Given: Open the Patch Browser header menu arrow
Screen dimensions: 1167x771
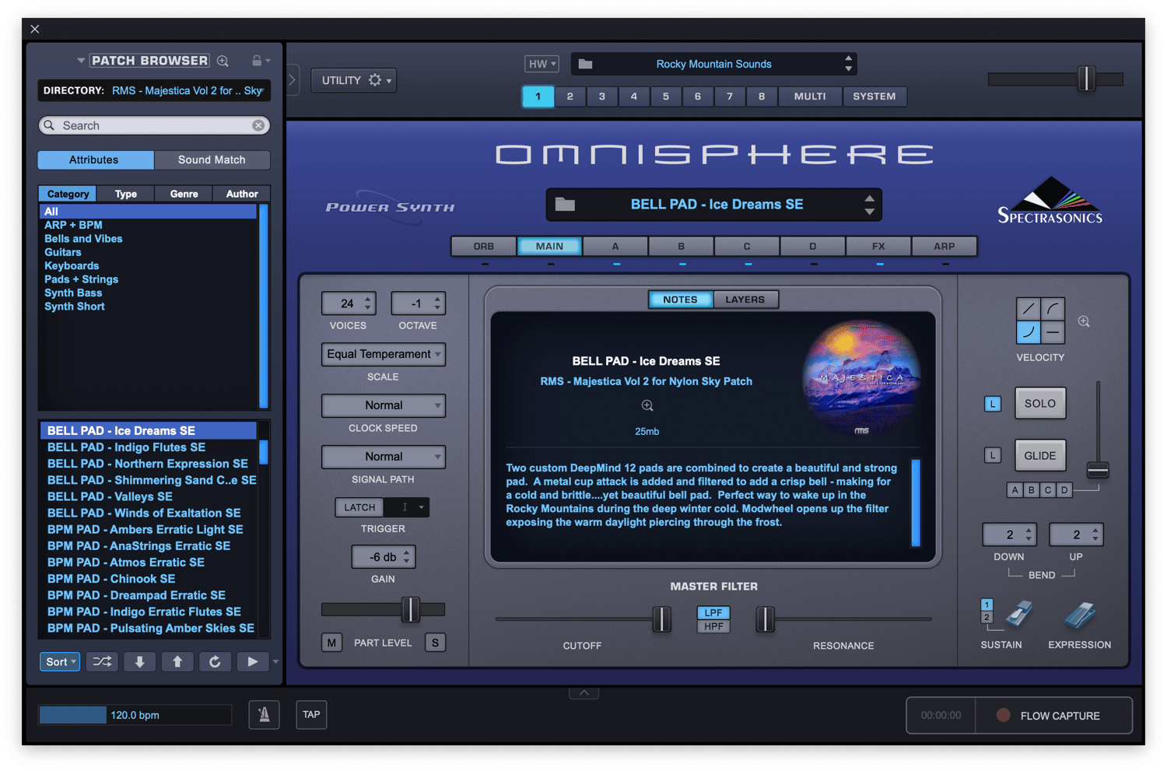Looking at the screenshot, I should (81, 61).
